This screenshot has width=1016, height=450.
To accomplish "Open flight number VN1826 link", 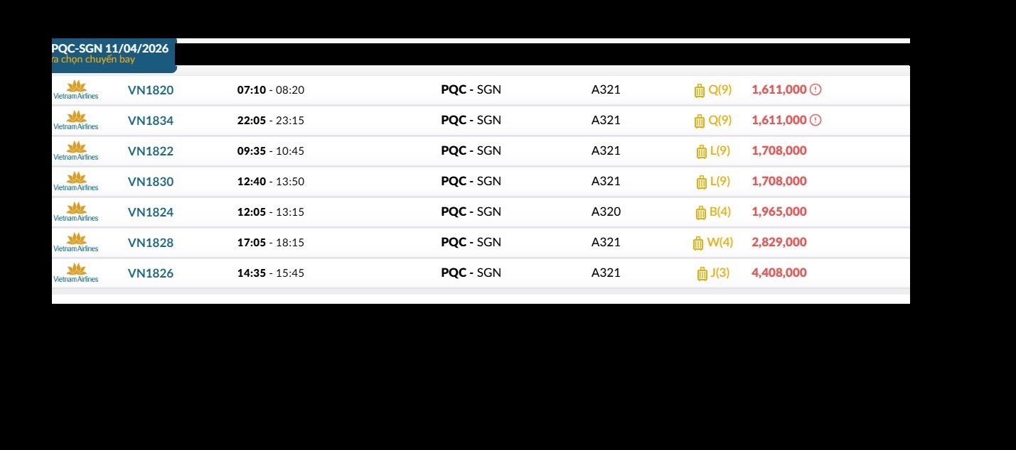I will pos(150,273).
